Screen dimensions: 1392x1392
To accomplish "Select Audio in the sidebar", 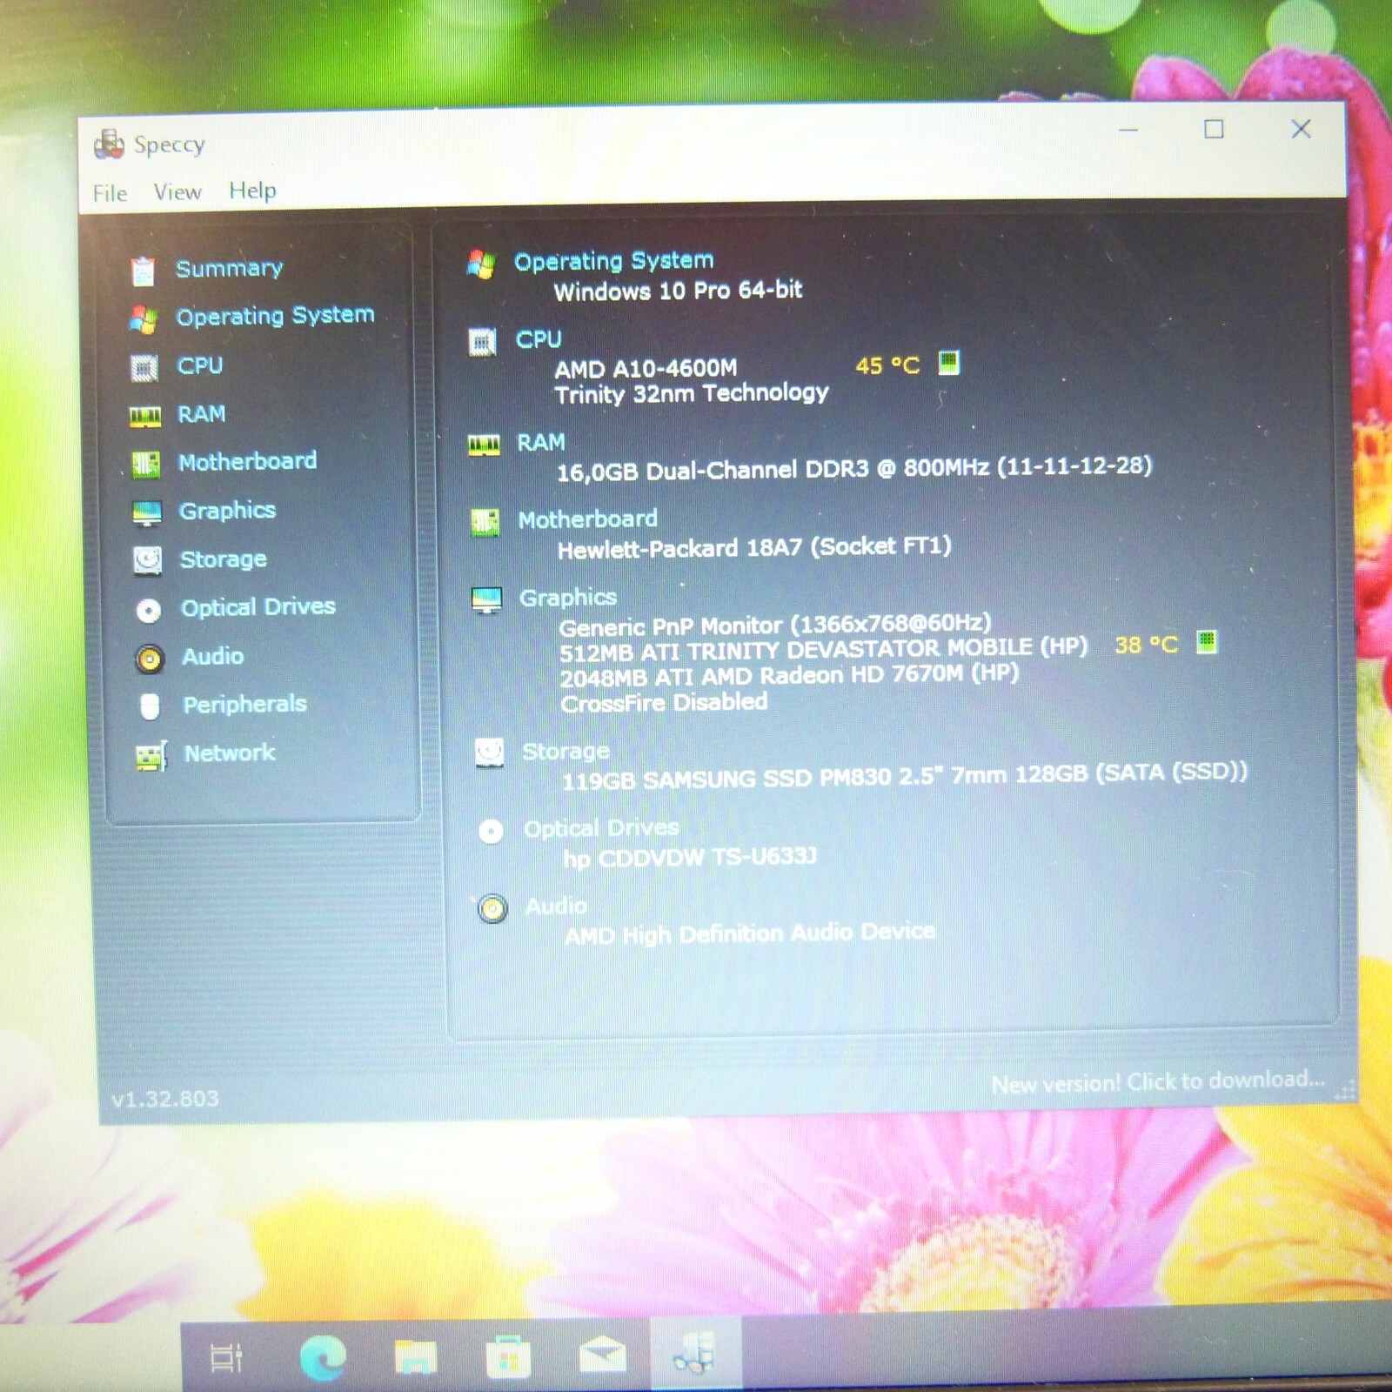I will point(213,656).
